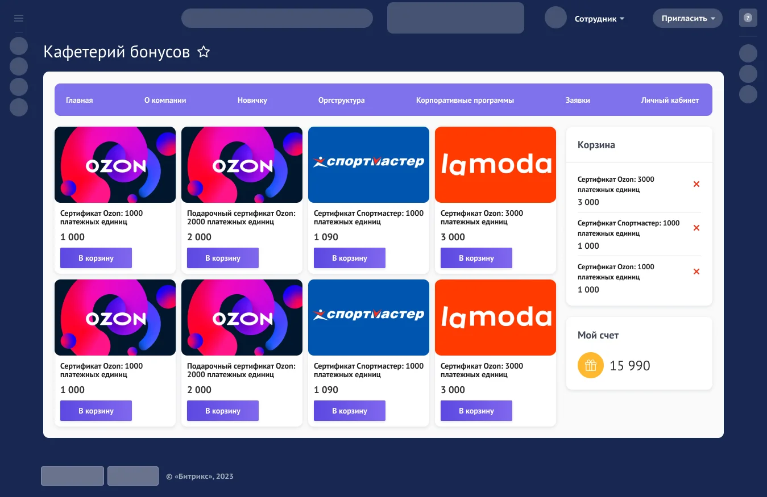Add bottom-row Ozon 2000 gift certificate to cart
This screenshot has height=497, width=767.
pos(223,411)
